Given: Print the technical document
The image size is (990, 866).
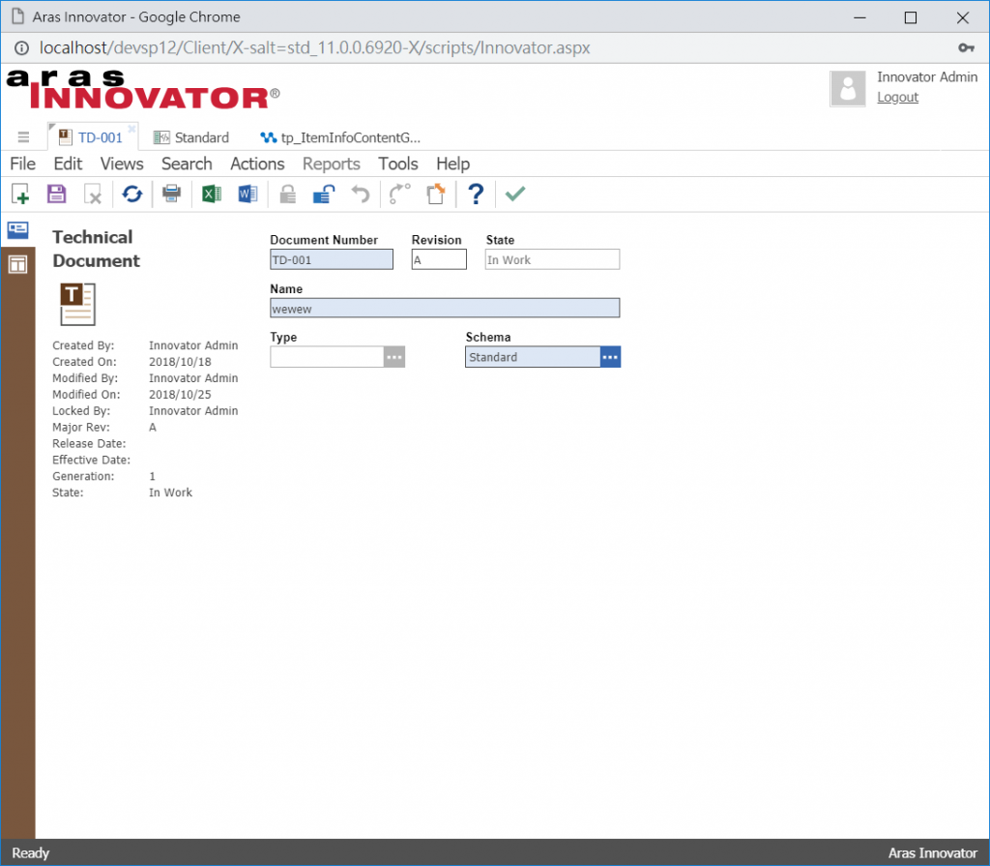Looking at the screenshot, I should pyautogui.click(x=171, y=194).
